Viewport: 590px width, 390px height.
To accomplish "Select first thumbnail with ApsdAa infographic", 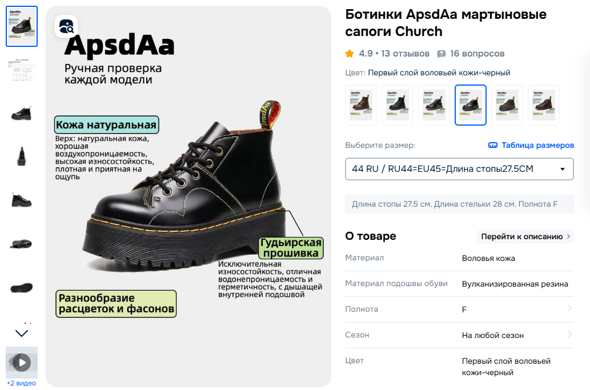I will 22,26.
